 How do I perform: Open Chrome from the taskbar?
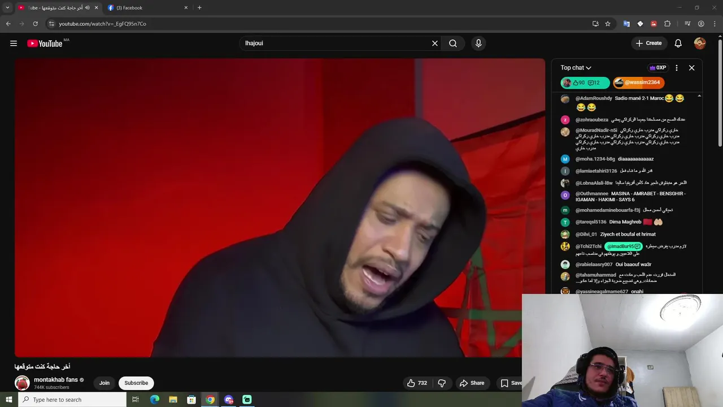click(x=210, y=400)
